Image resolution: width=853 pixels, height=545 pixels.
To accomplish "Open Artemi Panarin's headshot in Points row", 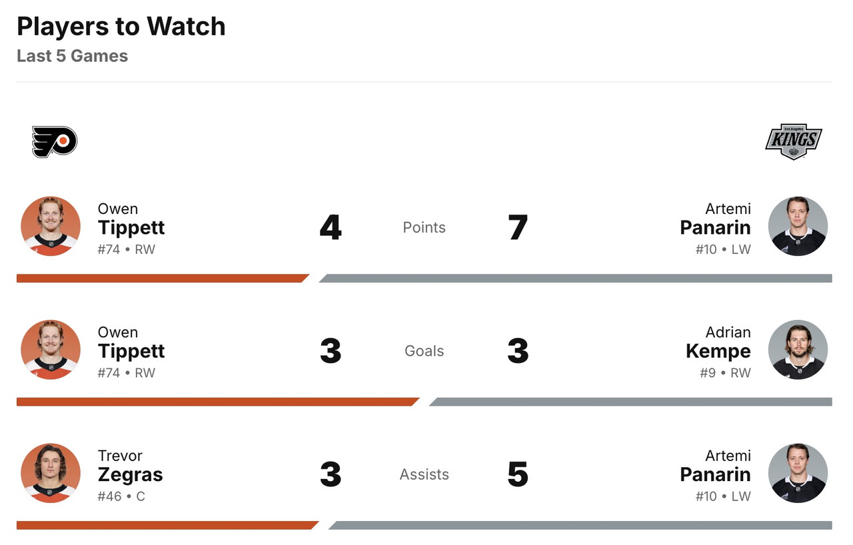I will click(x=798, y=226).
